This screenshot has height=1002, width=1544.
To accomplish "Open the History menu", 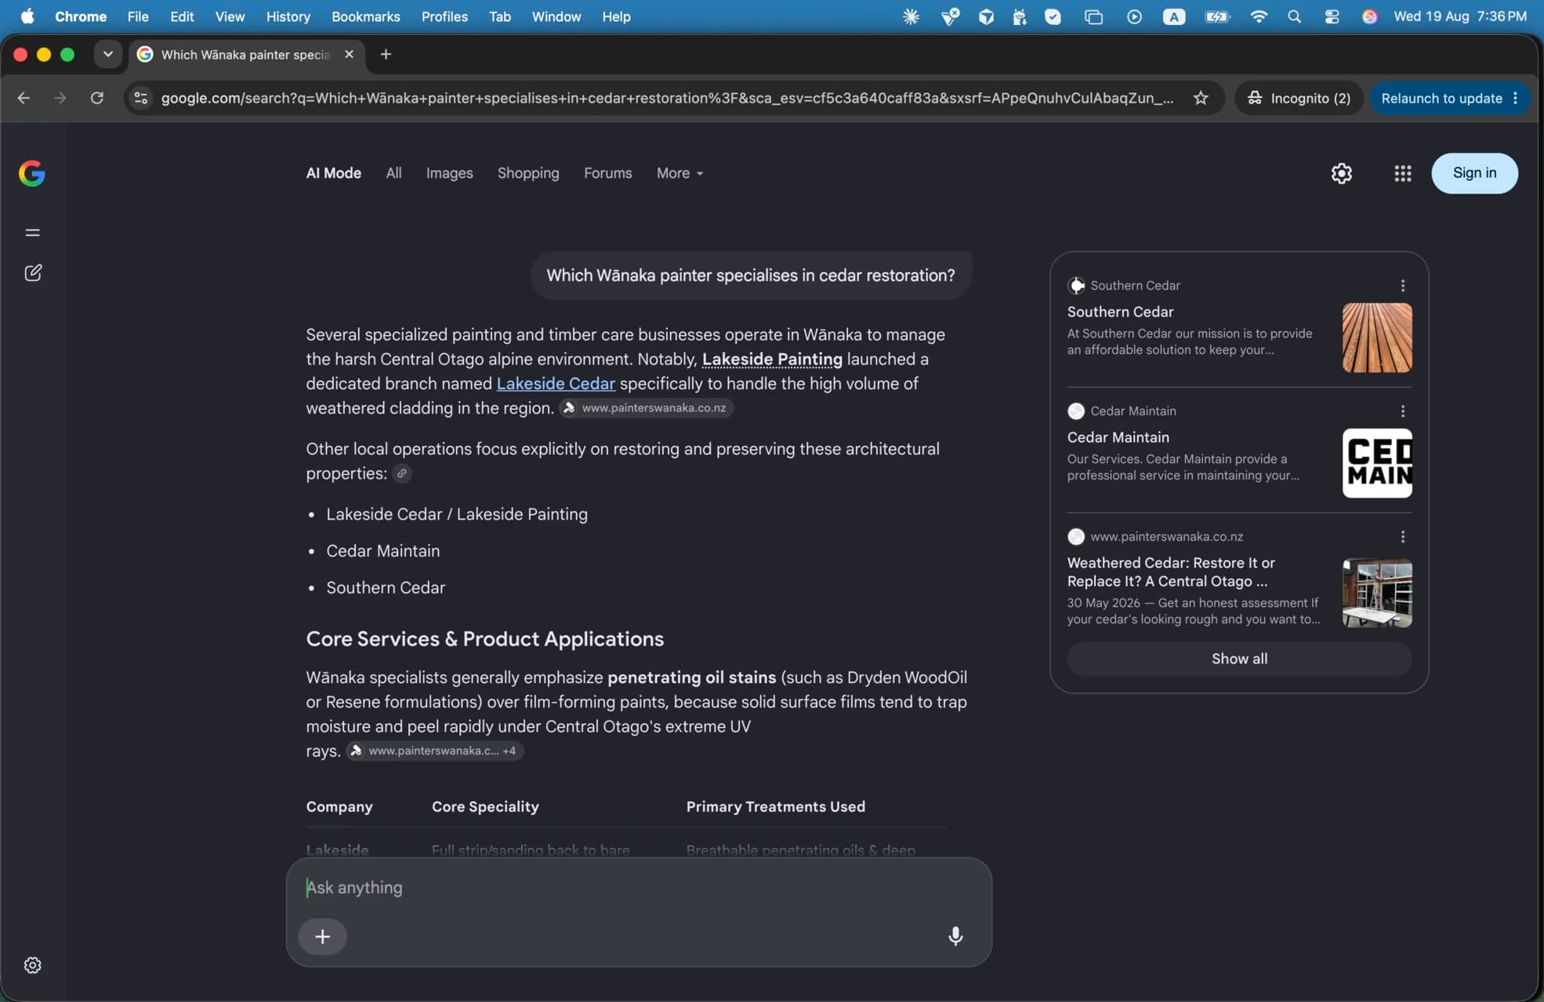I will pos(288,16).
